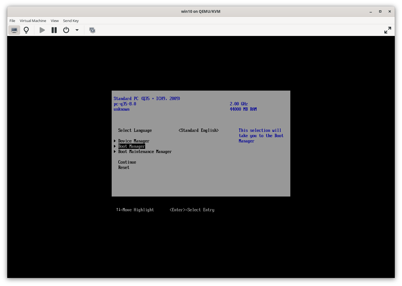Screen dimensions: 402x286
Task: Click the arrow beside Device Manager
Action: tap(115, 141)
